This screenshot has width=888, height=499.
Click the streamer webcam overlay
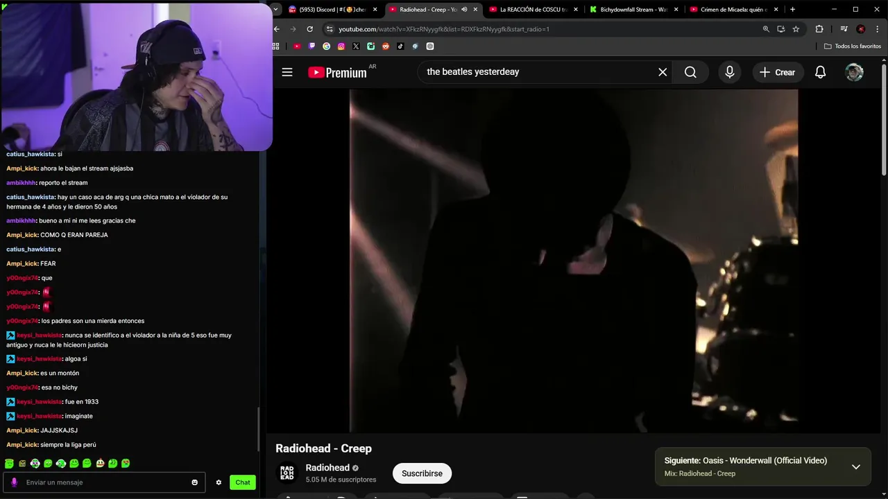pyautogui.click(x=136, y=76)
